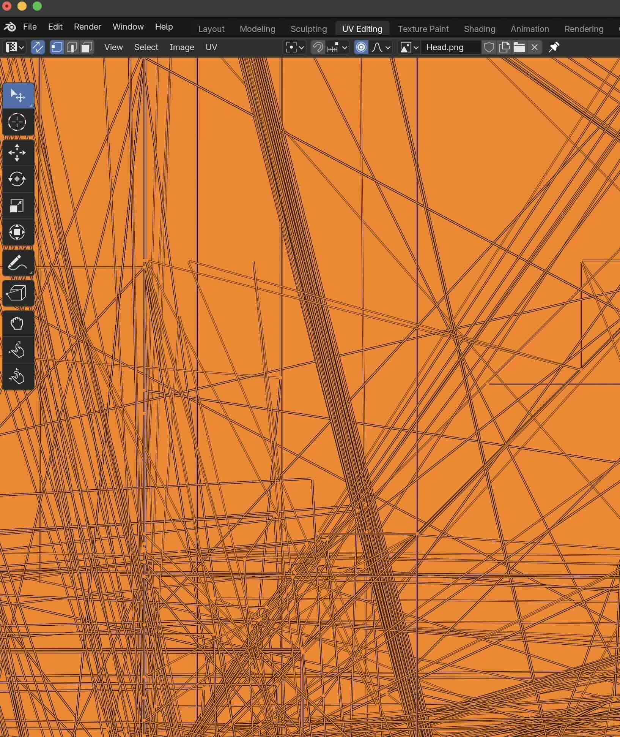Open the File menu
Screen dimensions: 620x737
[30, 27]
